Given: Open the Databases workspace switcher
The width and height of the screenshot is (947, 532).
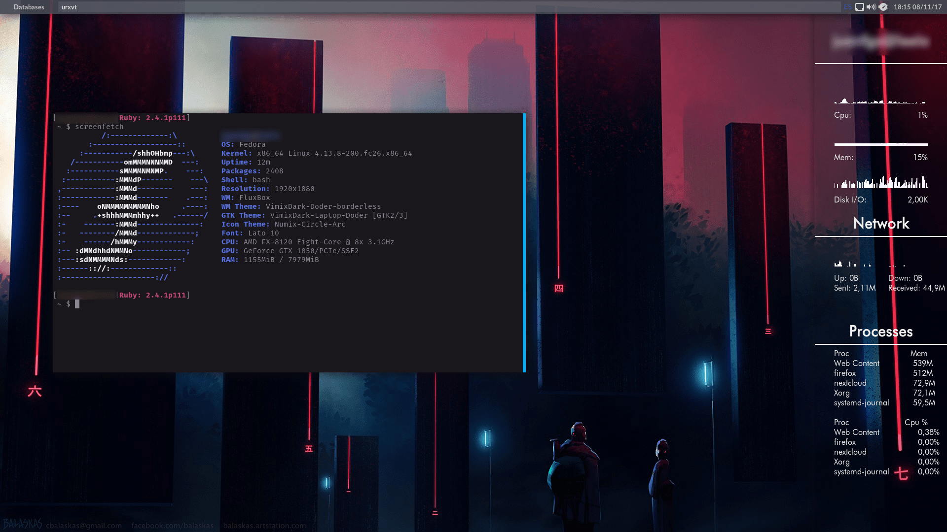Looking at the screenshot, I should coord(29,7).
